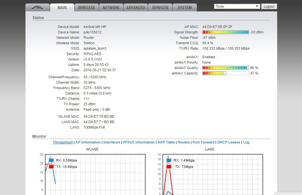Open the WIRELESS tab
The image size is (302, 195).
pos(87,8)
